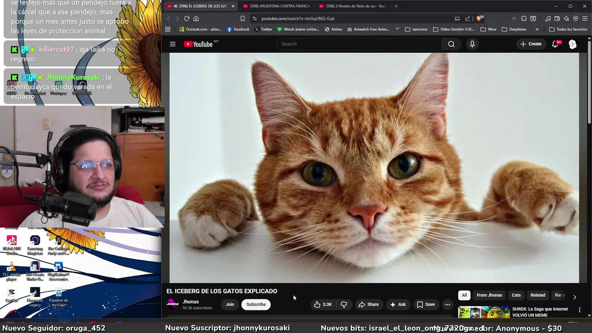Screen dimensions: 592x333
Task: Open TikTok LIVE Studio desktop shortcut
Action: click(12, 246)
